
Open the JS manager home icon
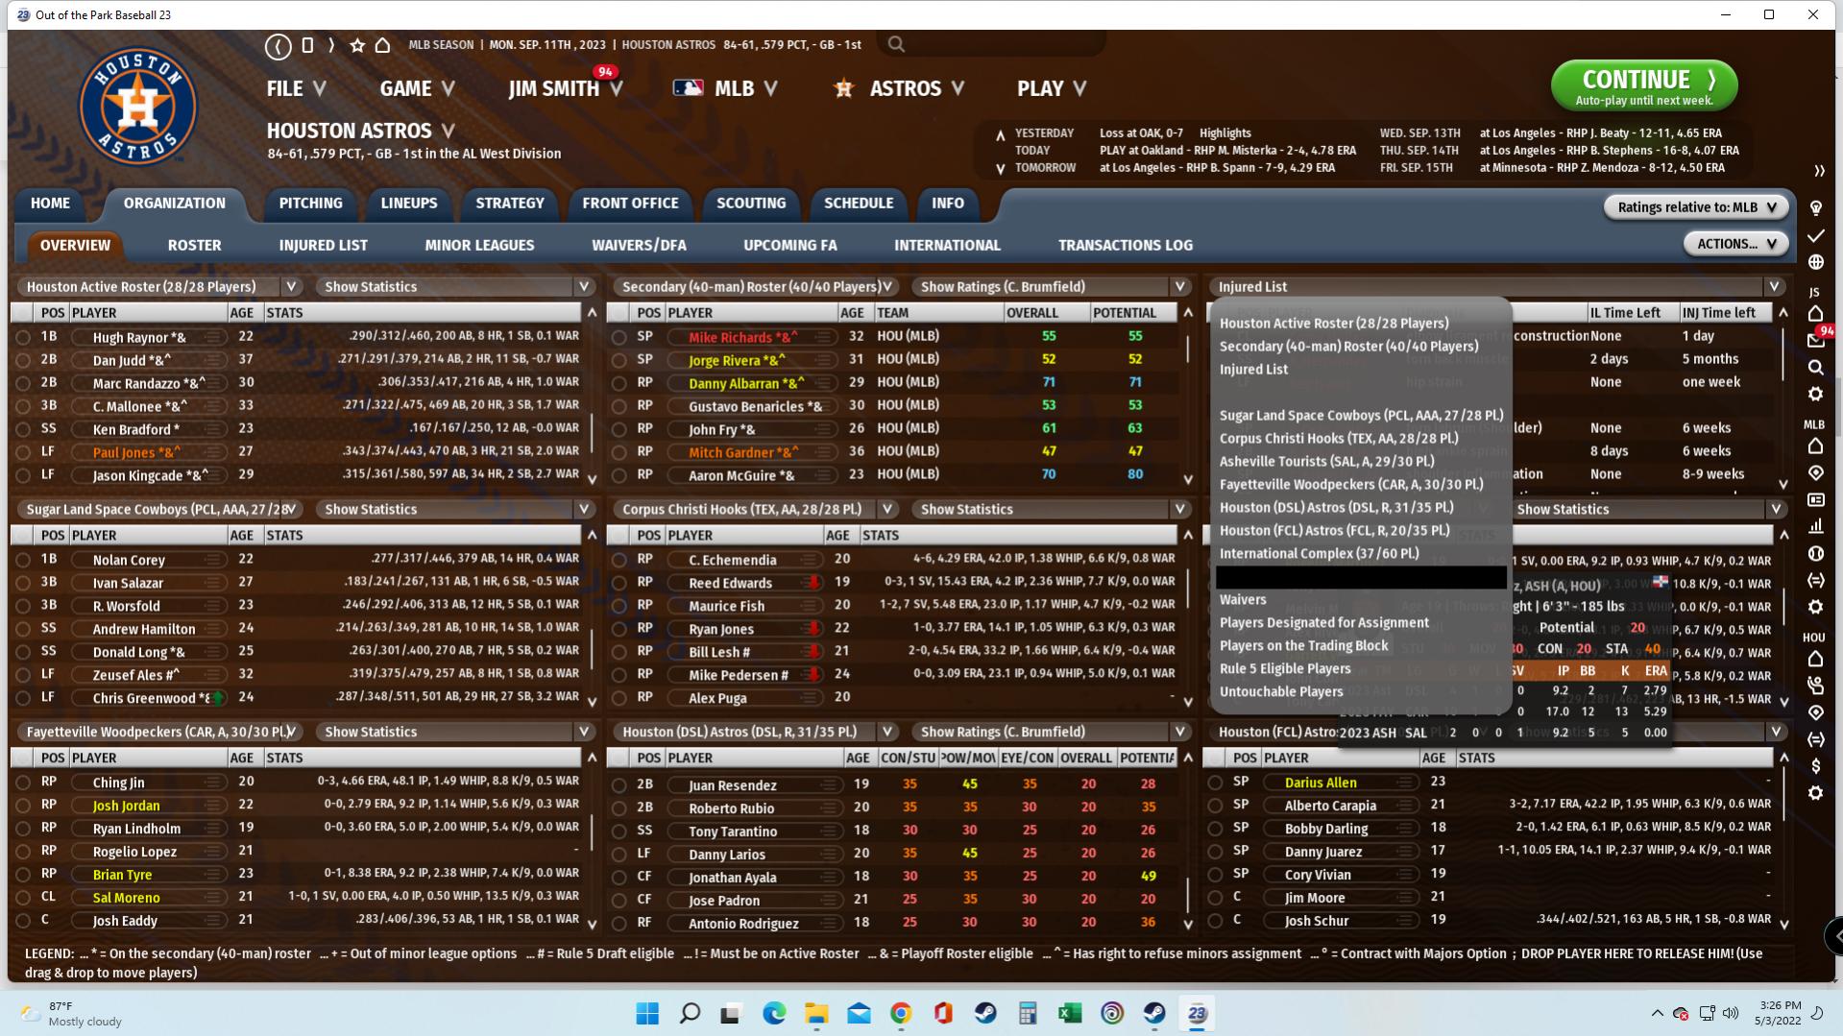tap(1815, 313)
